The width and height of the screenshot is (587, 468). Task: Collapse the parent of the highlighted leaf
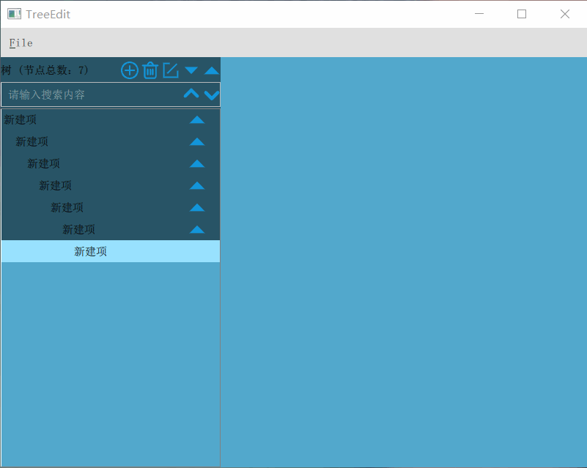point(197,229)
